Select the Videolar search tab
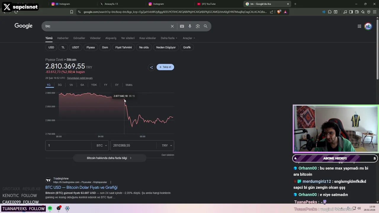This screenshot has width=379, height=213. [x=95, y=38]
